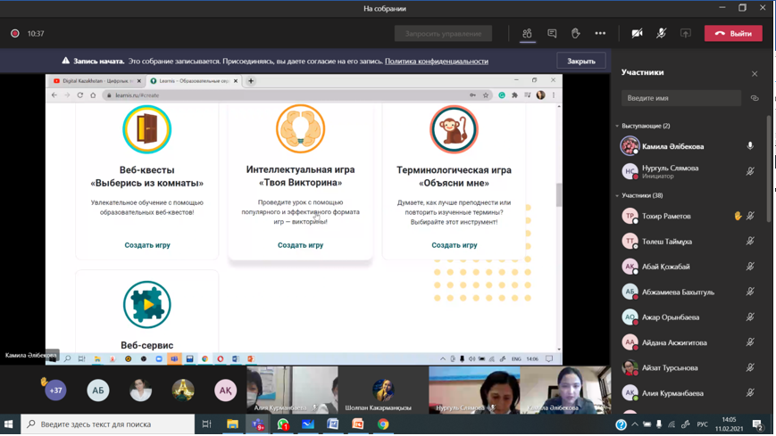Image resolution: width=776 pixels, height=436 pixels.
Task: Open the meeting chat panel icon
Action: pyautogui.click(x=552, y=34)
